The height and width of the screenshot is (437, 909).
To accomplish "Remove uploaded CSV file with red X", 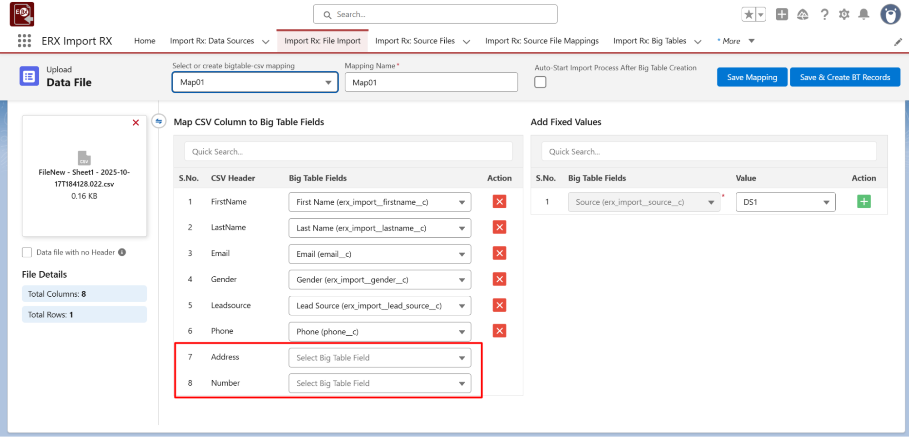I will tap(136, 123).
